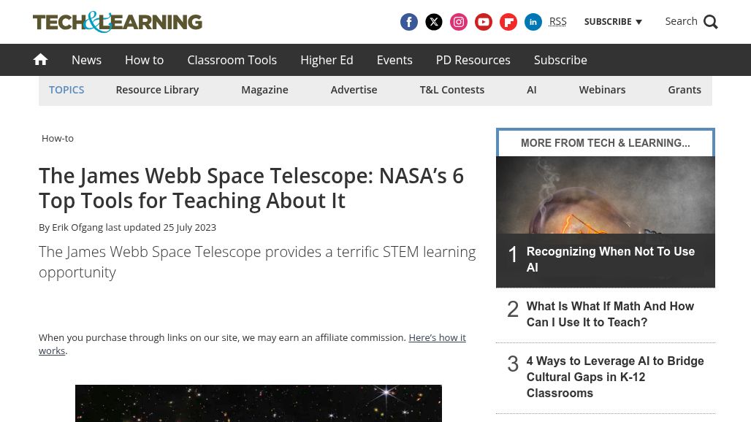
Task: Click Subscribe in the dark nav bar
Action: (x=560, y=60)
